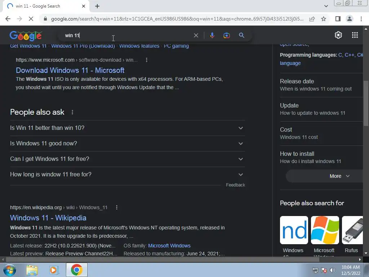Open 'How to install' section
369x277 pixels.
321,157
